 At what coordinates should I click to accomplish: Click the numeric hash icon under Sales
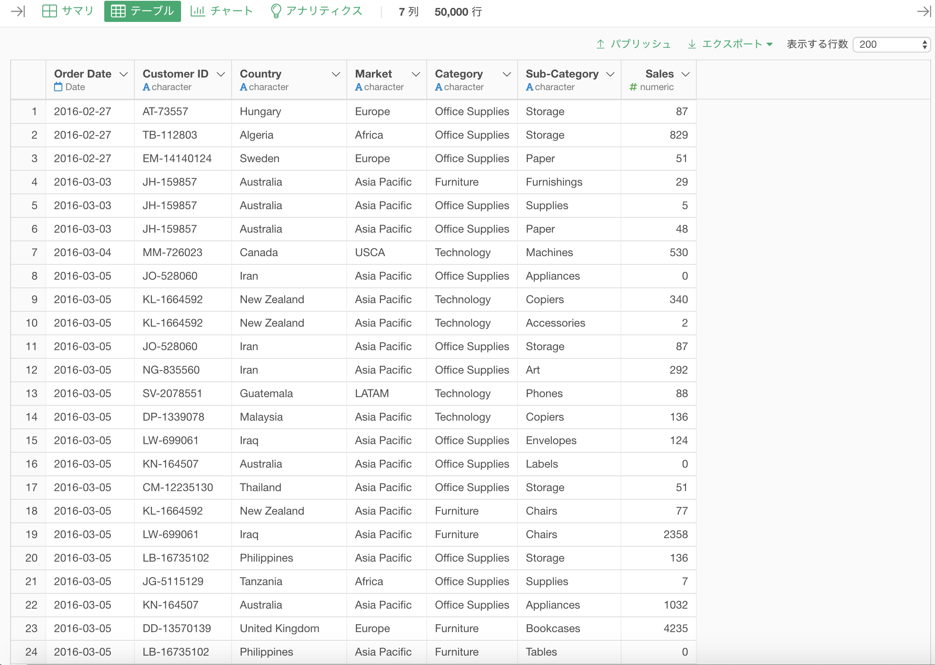[x=633, y=87]
